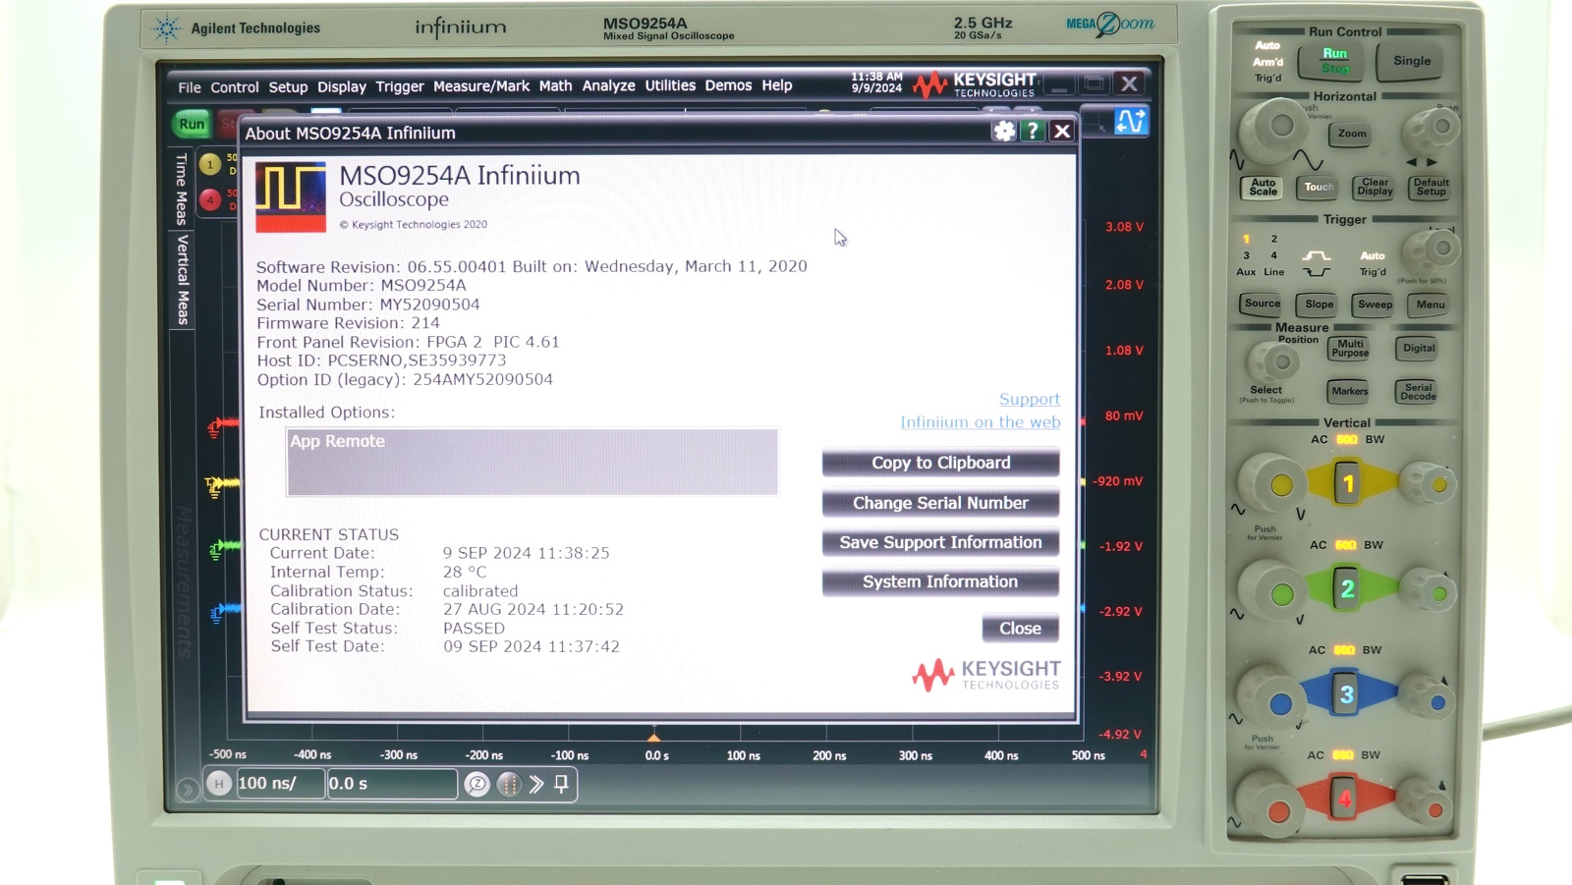This screenshot has height=885, width=1572.
Task: Open the Time Meas side tab
Action: (x=182, y=189)
